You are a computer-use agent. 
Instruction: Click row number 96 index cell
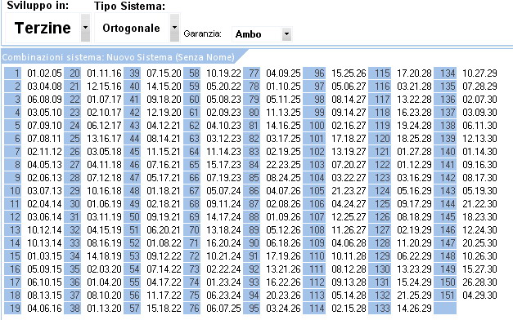(314, 73)
